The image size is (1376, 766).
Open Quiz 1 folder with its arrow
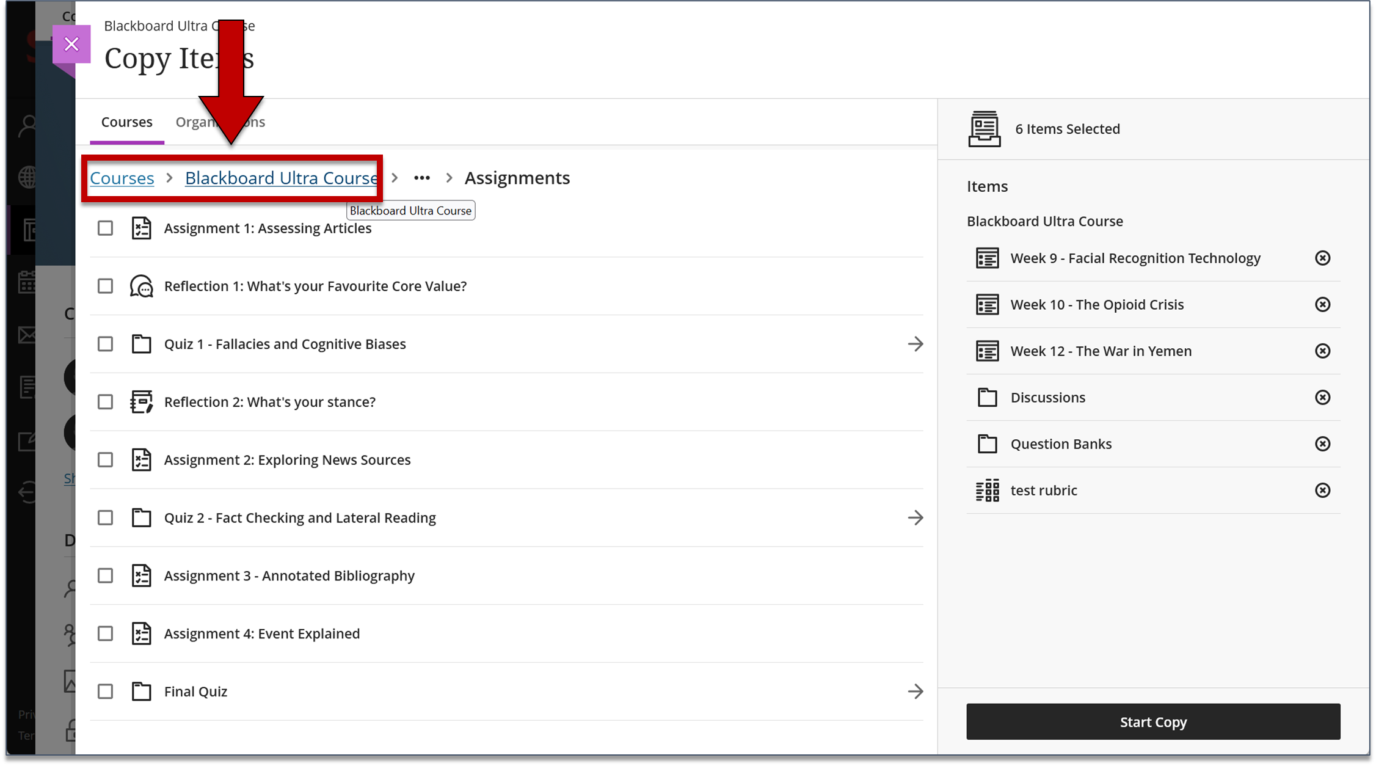pos(915,344)
